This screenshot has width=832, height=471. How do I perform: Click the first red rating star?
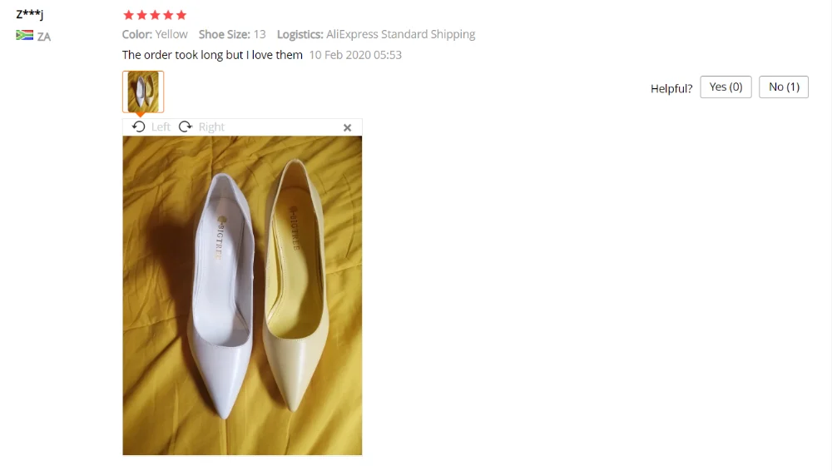(128, 15)
